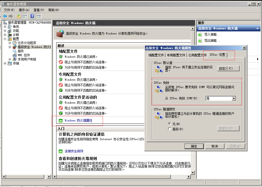Click the 服务 gear icon in tree
262x187 pixels.
click(x=15, y=51)
